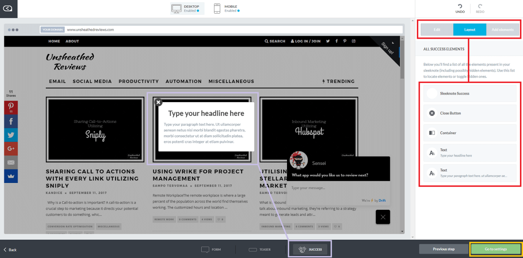
Task: Open the HOME menu item
Action: coord(54,41)
